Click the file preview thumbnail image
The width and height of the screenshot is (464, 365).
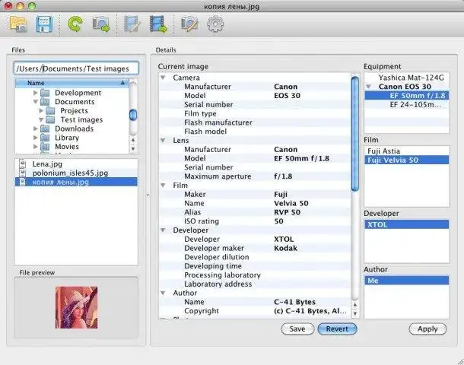pos(76,307)
